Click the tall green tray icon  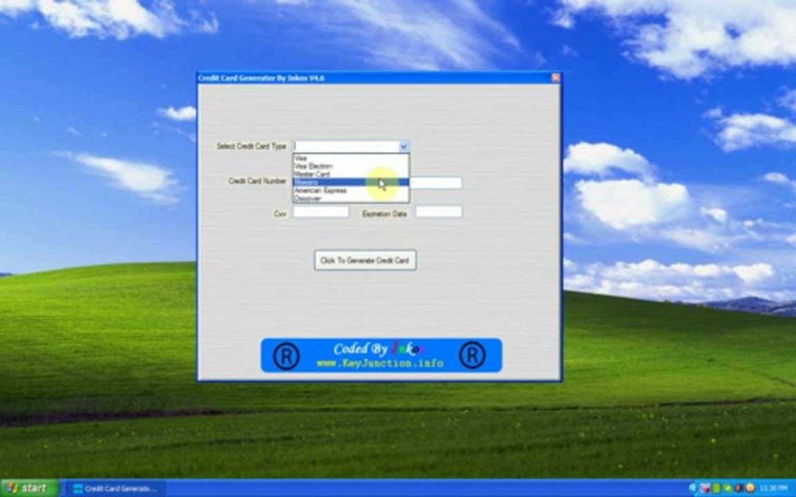pyautogui.click(x=717, y=489)
